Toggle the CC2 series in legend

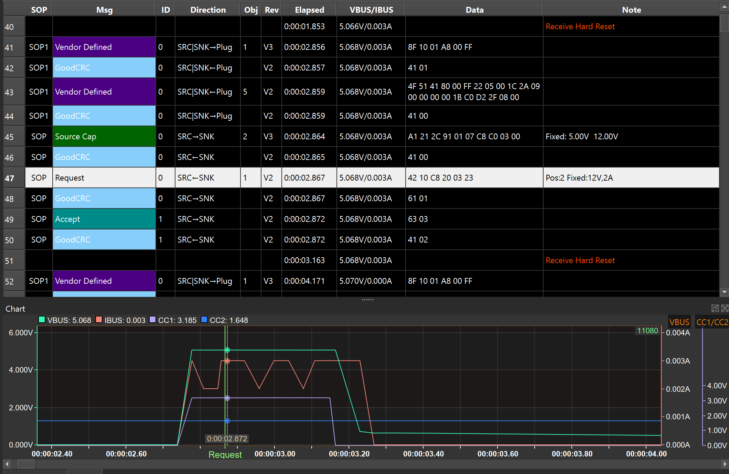click(x=225, y=320)
